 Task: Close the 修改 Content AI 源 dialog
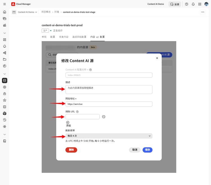click(157, 58)
